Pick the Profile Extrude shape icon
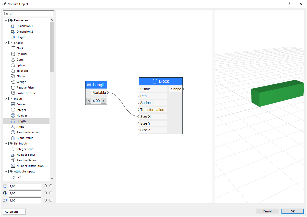307x217 pixels. tap(13, 93)
